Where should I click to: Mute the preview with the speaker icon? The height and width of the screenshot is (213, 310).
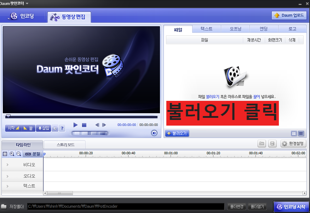point(154,133)
